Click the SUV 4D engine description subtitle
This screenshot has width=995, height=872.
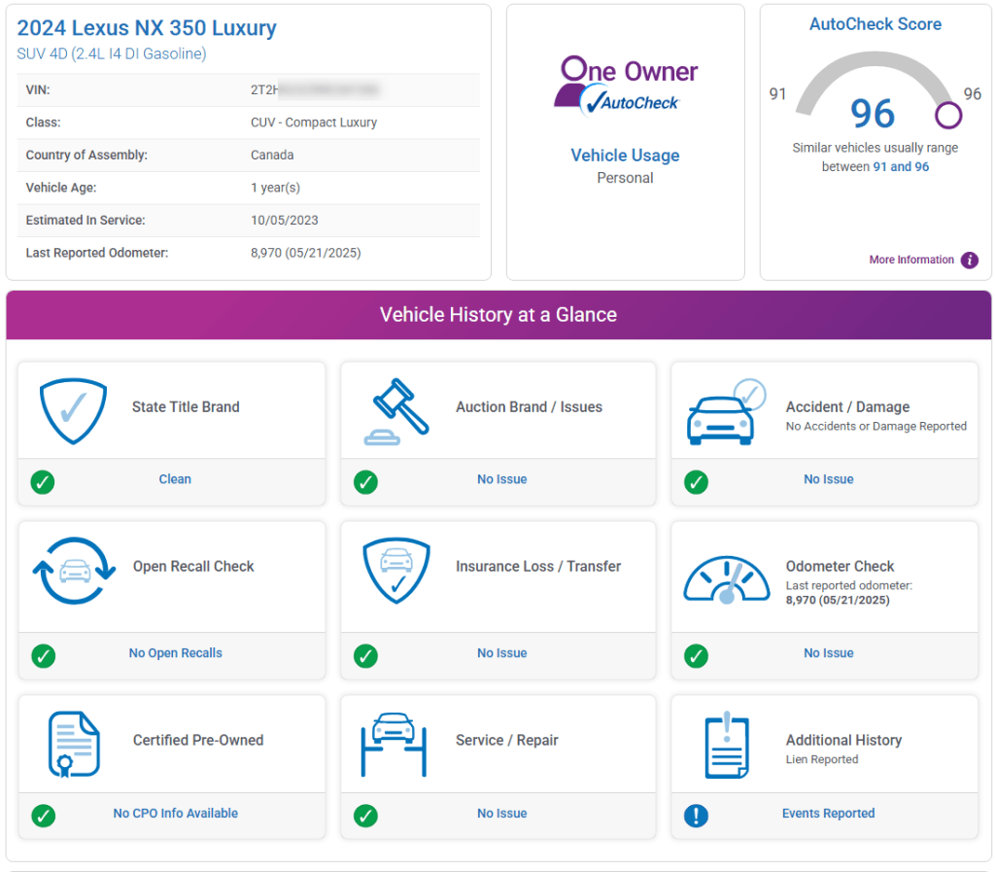[x=112, y=53]
